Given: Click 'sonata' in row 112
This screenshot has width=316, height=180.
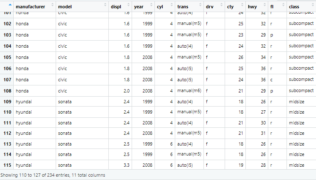Looking at the screenshot, I should pos(65,133).
